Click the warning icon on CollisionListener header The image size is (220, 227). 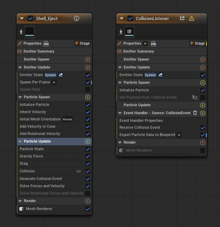coord(192,18)
